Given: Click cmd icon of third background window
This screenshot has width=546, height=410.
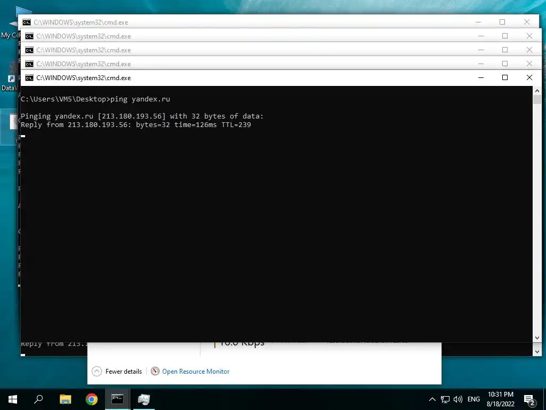Looking at the screenshot, I should pos(29,50).
